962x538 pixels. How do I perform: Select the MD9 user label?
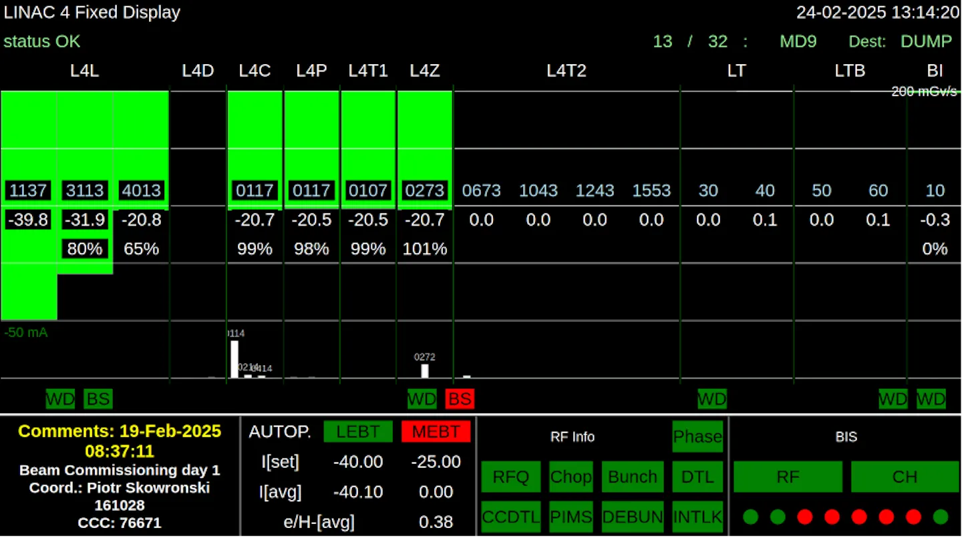(798, 41)
